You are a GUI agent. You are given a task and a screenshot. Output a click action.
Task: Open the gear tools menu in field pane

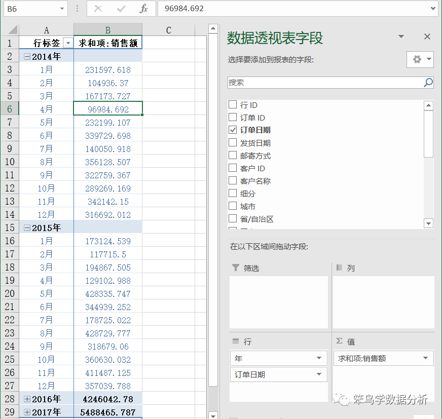(420, 59)
